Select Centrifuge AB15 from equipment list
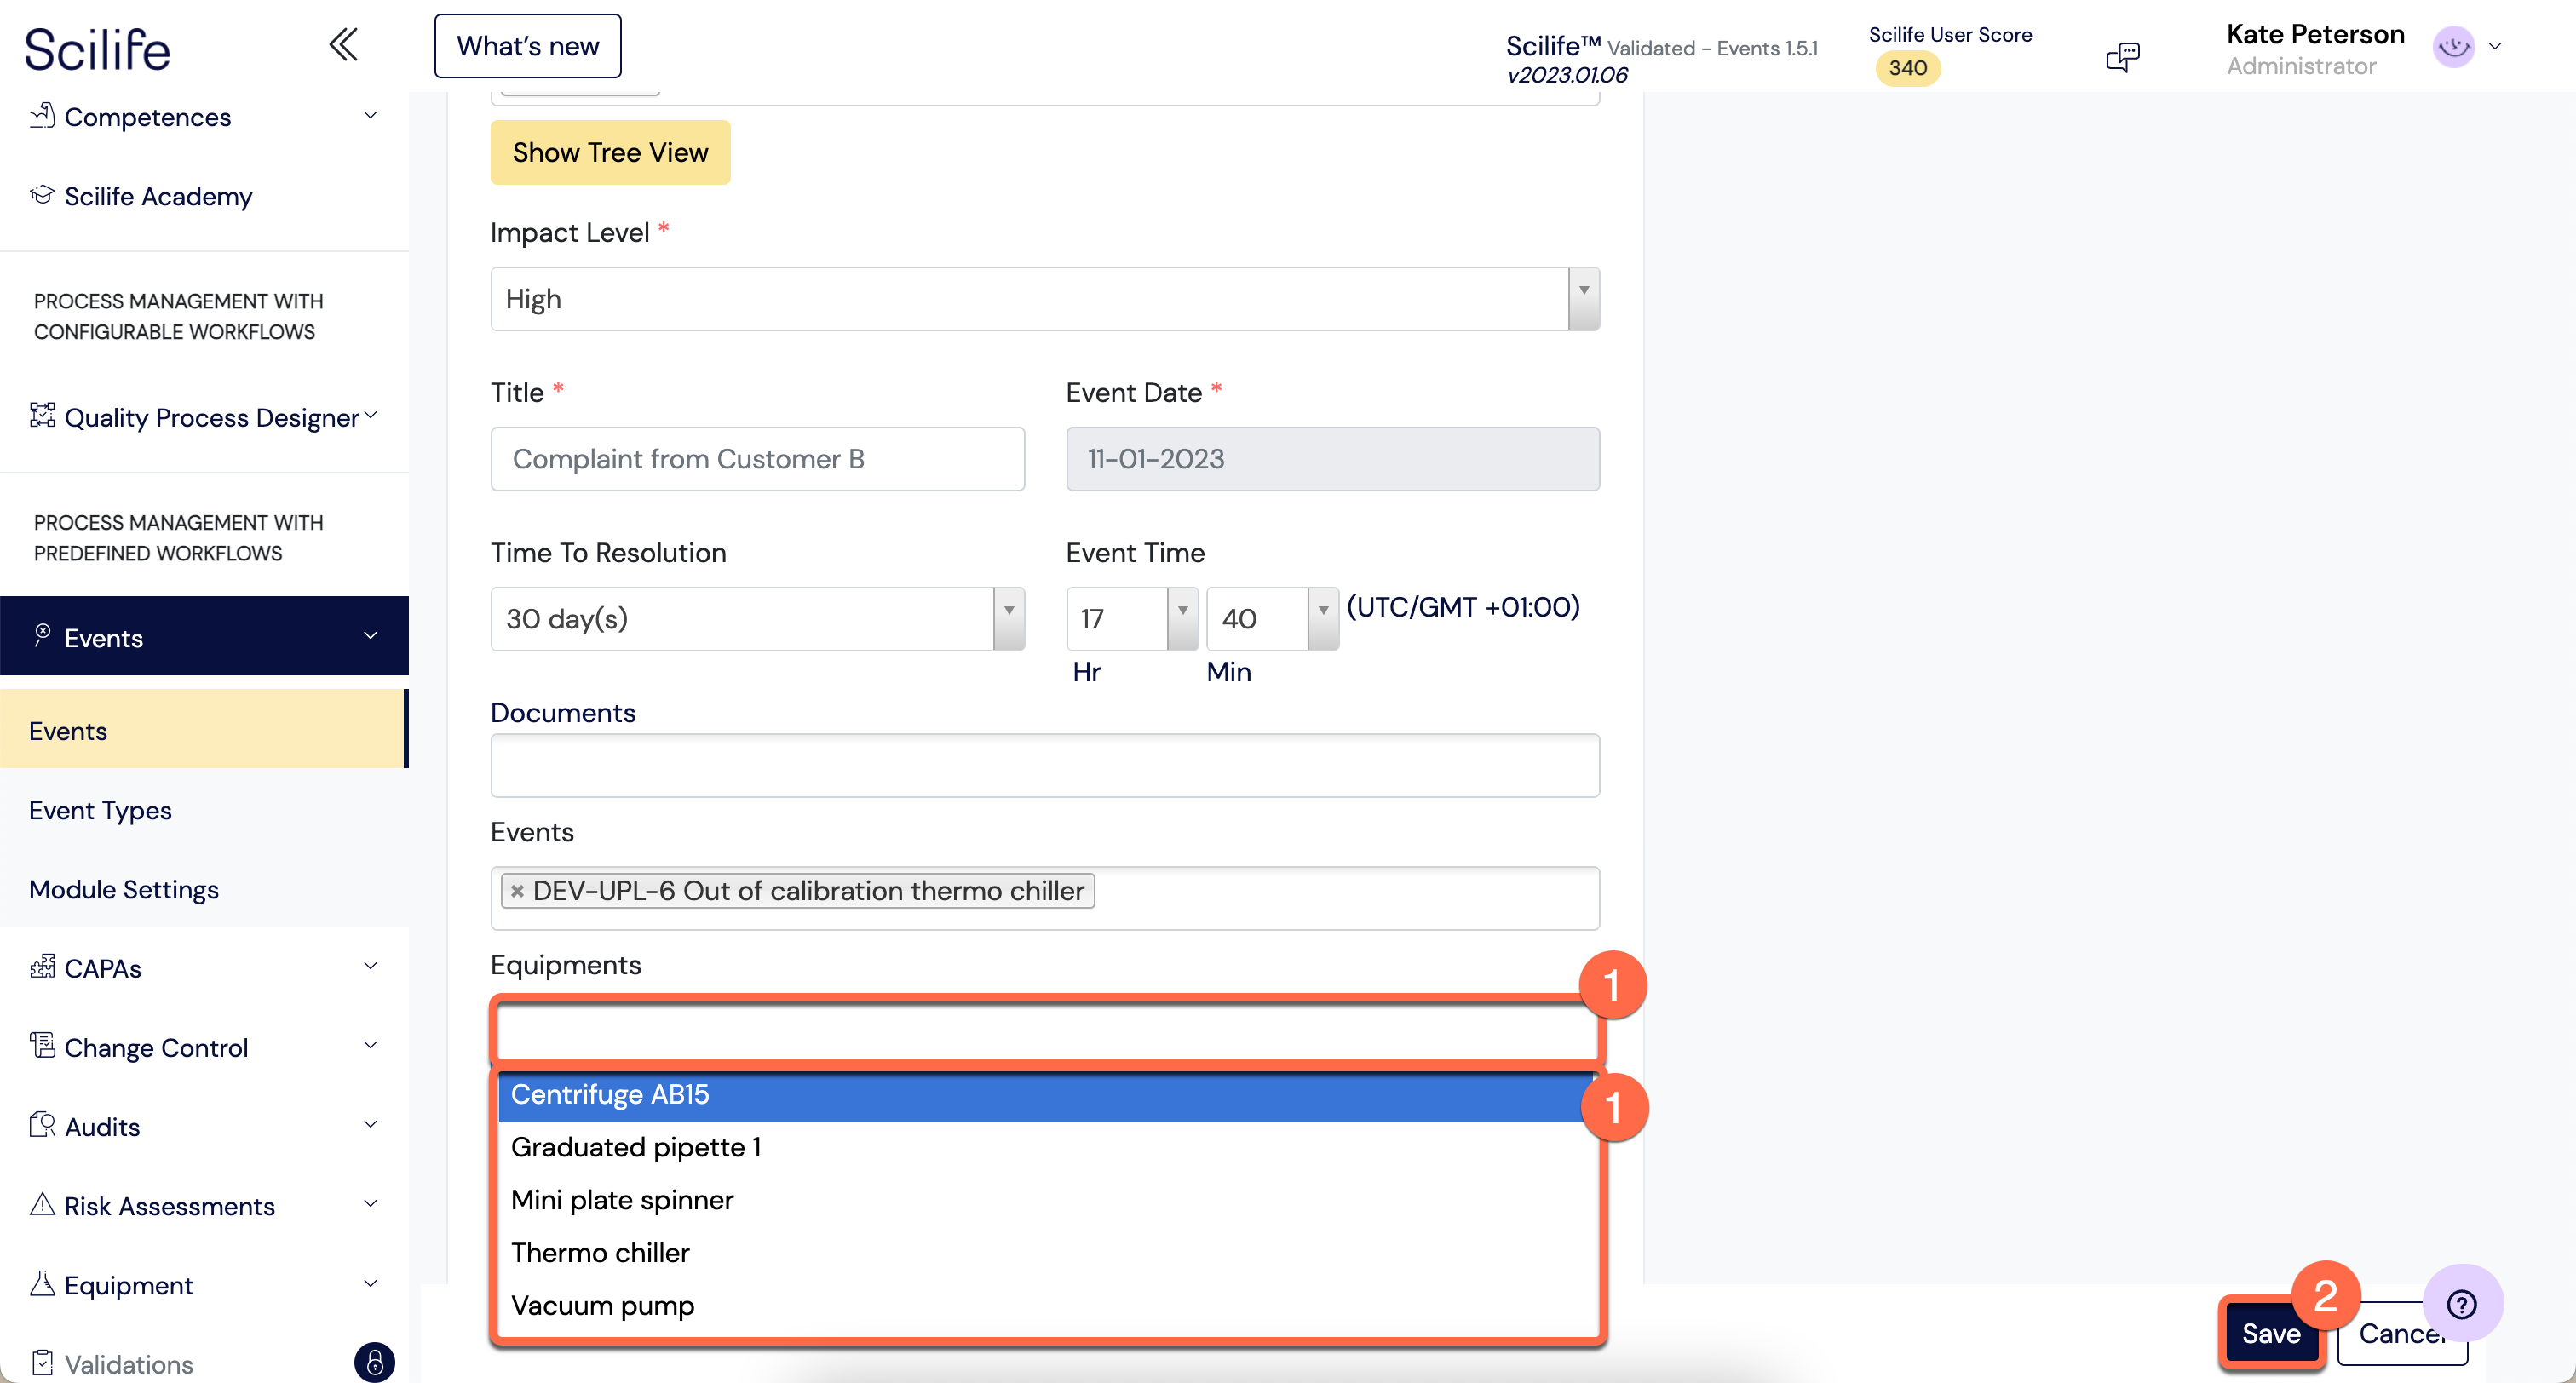The width and height of the screenshot is (2576, 1383). (1046, 1094)
